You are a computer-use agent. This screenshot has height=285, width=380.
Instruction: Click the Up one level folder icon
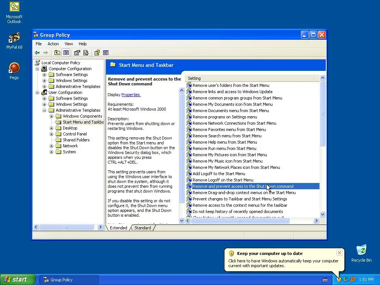click(57, 53)
